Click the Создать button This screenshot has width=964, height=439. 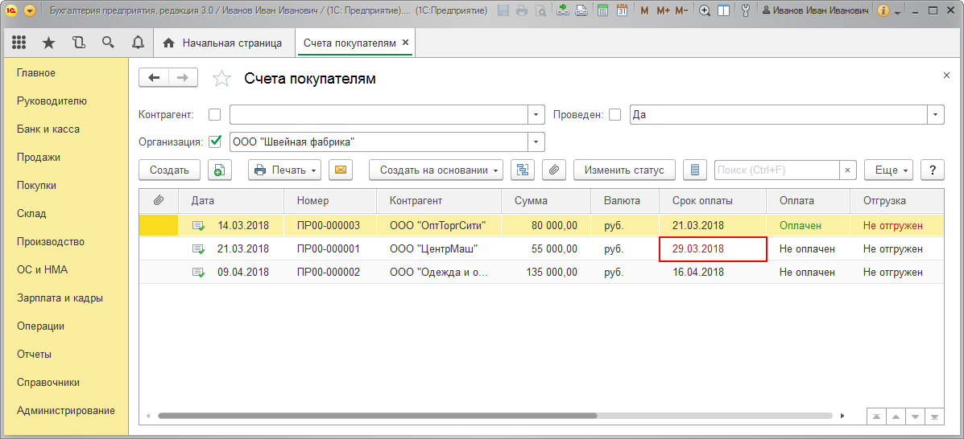[169, 170]
